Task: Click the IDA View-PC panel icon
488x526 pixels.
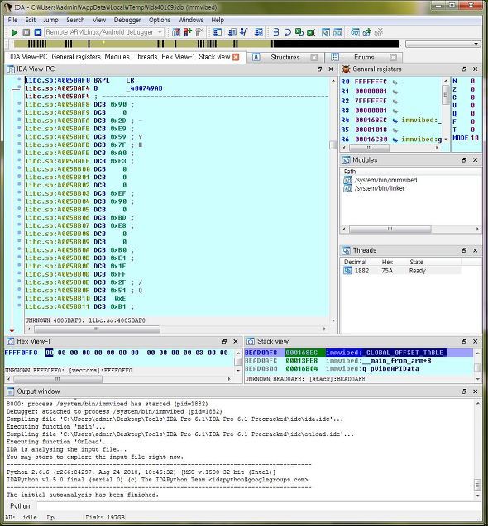Action: pyautogui.click(x=11, y=69)
